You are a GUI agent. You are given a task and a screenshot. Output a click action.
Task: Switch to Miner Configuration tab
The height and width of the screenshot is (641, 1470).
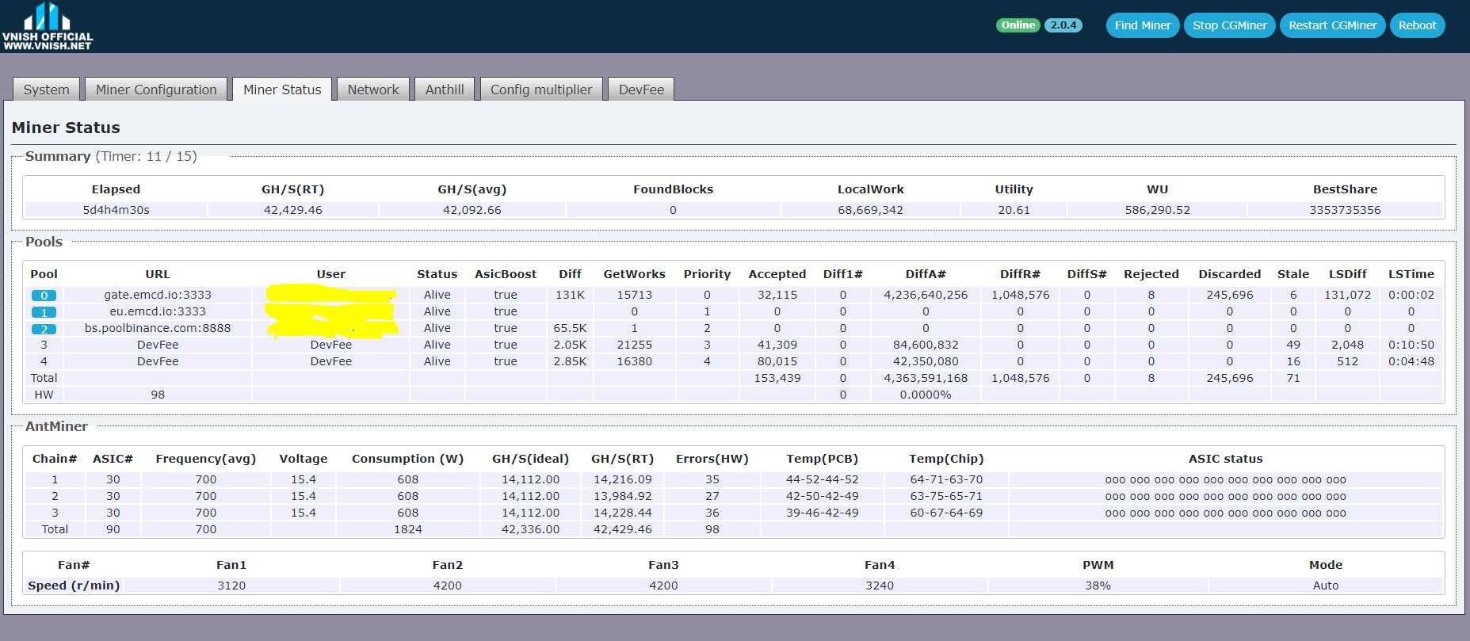(156, 90)
